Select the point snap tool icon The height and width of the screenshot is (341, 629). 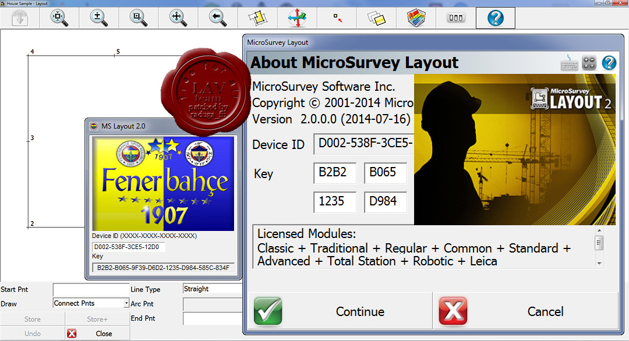pyautogui.click(x=338, y=17)
